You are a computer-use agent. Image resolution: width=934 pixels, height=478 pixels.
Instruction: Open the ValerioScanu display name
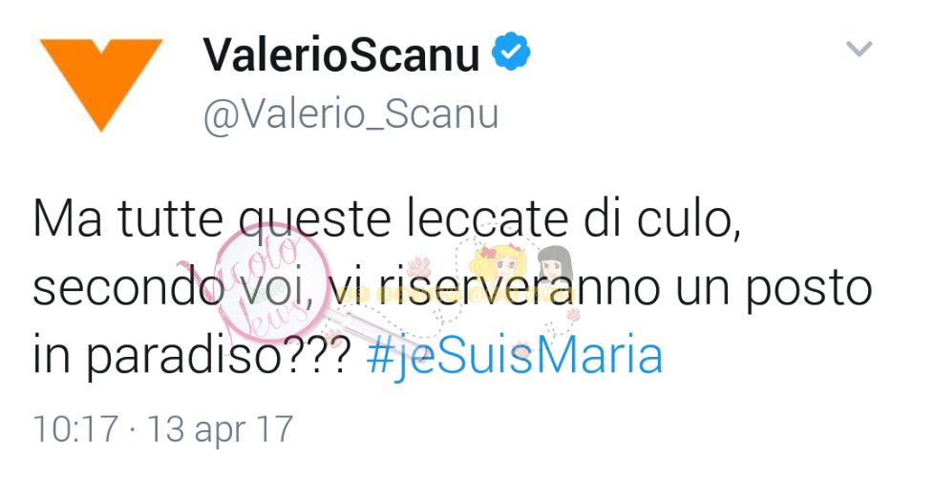pos(341,54)
